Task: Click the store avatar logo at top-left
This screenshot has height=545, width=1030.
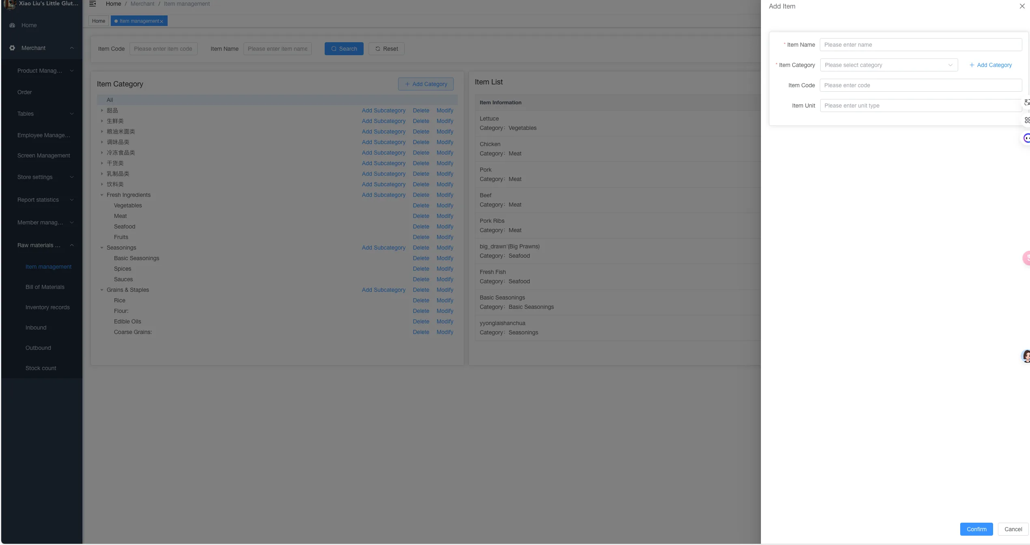Action: 10,4
